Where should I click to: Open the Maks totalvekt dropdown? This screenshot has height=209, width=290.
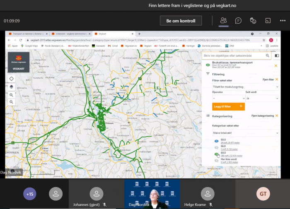coord(245,133)
